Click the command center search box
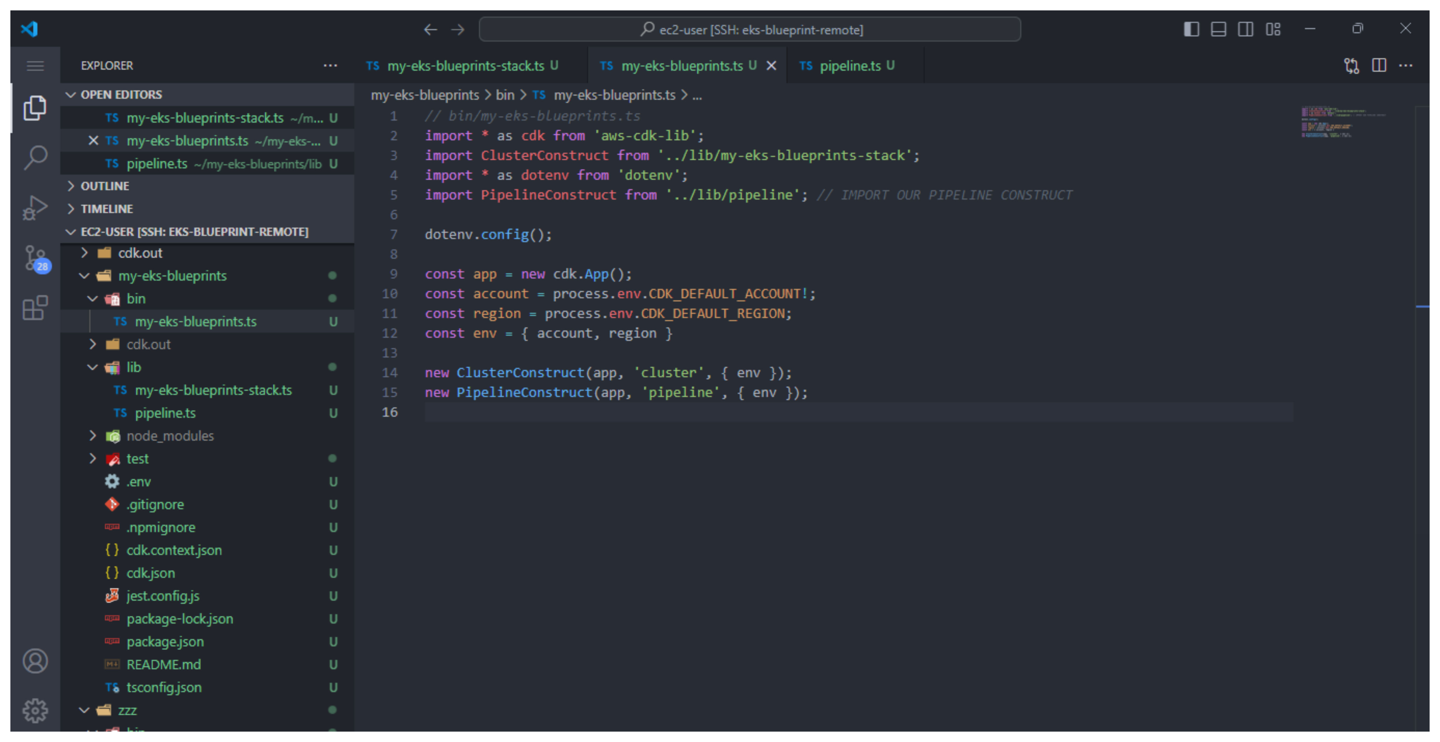1440x742 pixels. 750,30
